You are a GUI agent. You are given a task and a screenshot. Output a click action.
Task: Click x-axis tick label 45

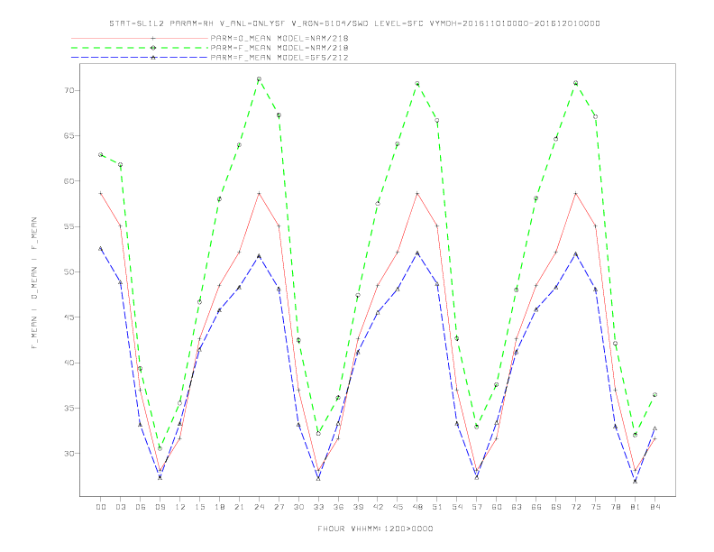click(398, 507)
